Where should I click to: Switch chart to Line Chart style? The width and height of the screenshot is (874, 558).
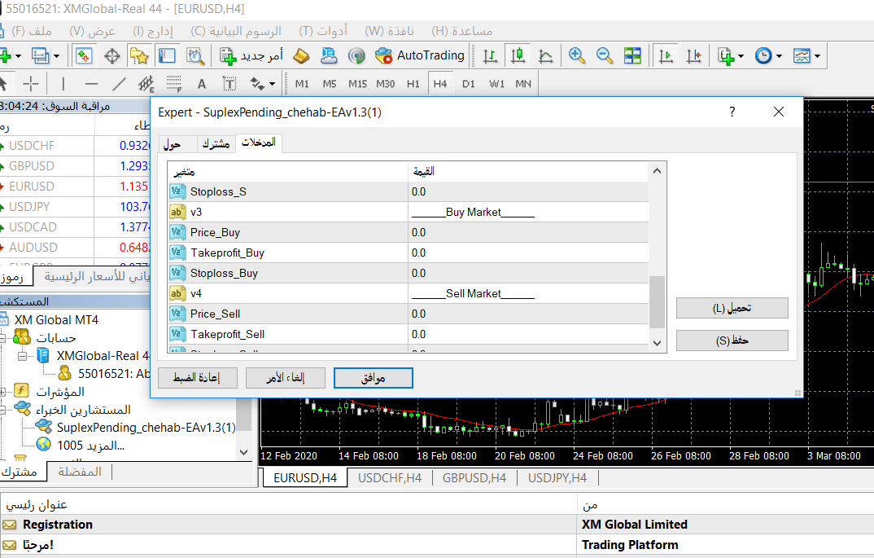pyautogui.click(x=546, y=55)
